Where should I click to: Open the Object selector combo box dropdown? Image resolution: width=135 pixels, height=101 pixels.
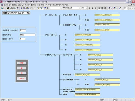(61, 8)
